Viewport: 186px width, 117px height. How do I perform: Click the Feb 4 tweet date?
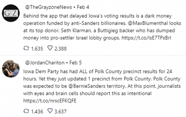tap(83, 7)
